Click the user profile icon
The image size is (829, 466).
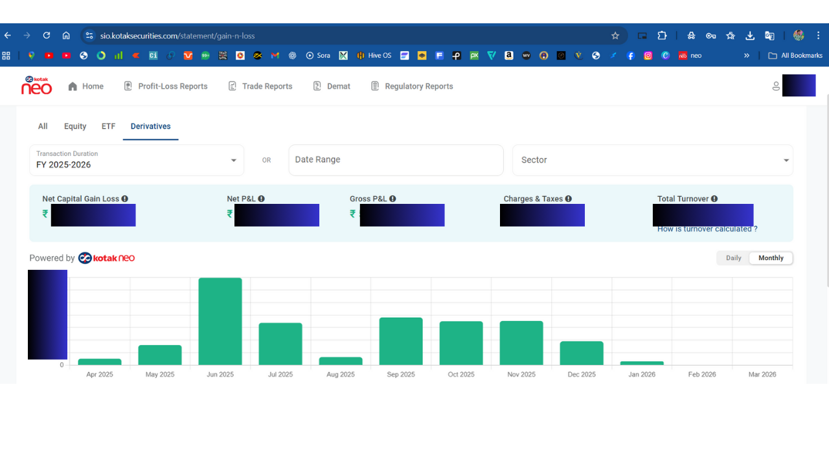(776, 86)
